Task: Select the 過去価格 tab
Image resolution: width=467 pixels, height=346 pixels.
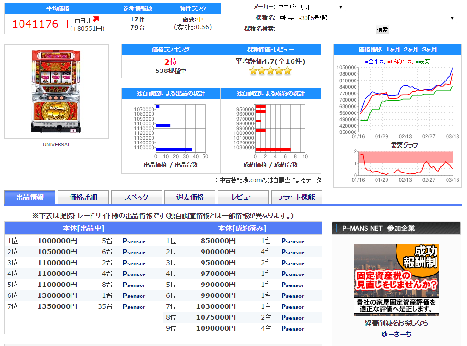Action: tap(190, 197)
